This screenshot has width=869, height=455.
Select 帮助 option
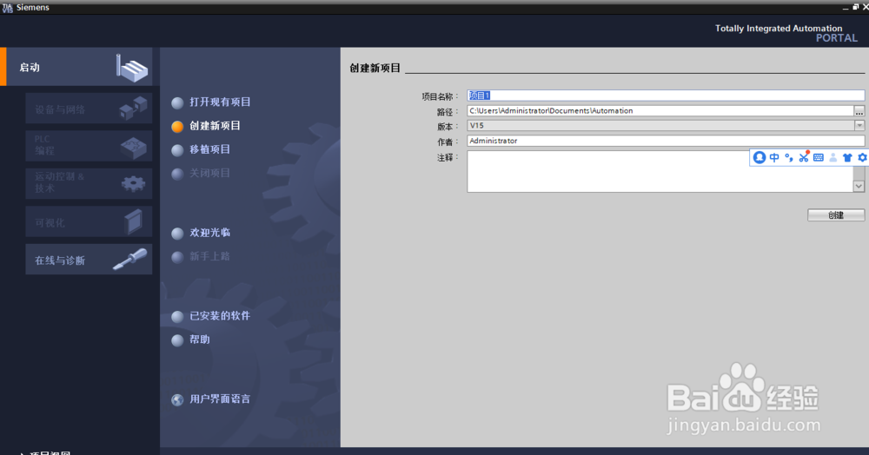pos(191,340)
